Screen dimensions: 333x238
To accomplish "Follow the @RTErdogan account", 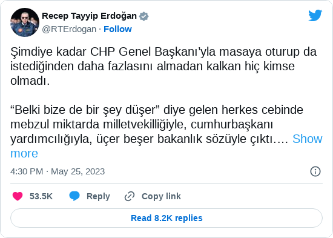I will coord(117,29).
